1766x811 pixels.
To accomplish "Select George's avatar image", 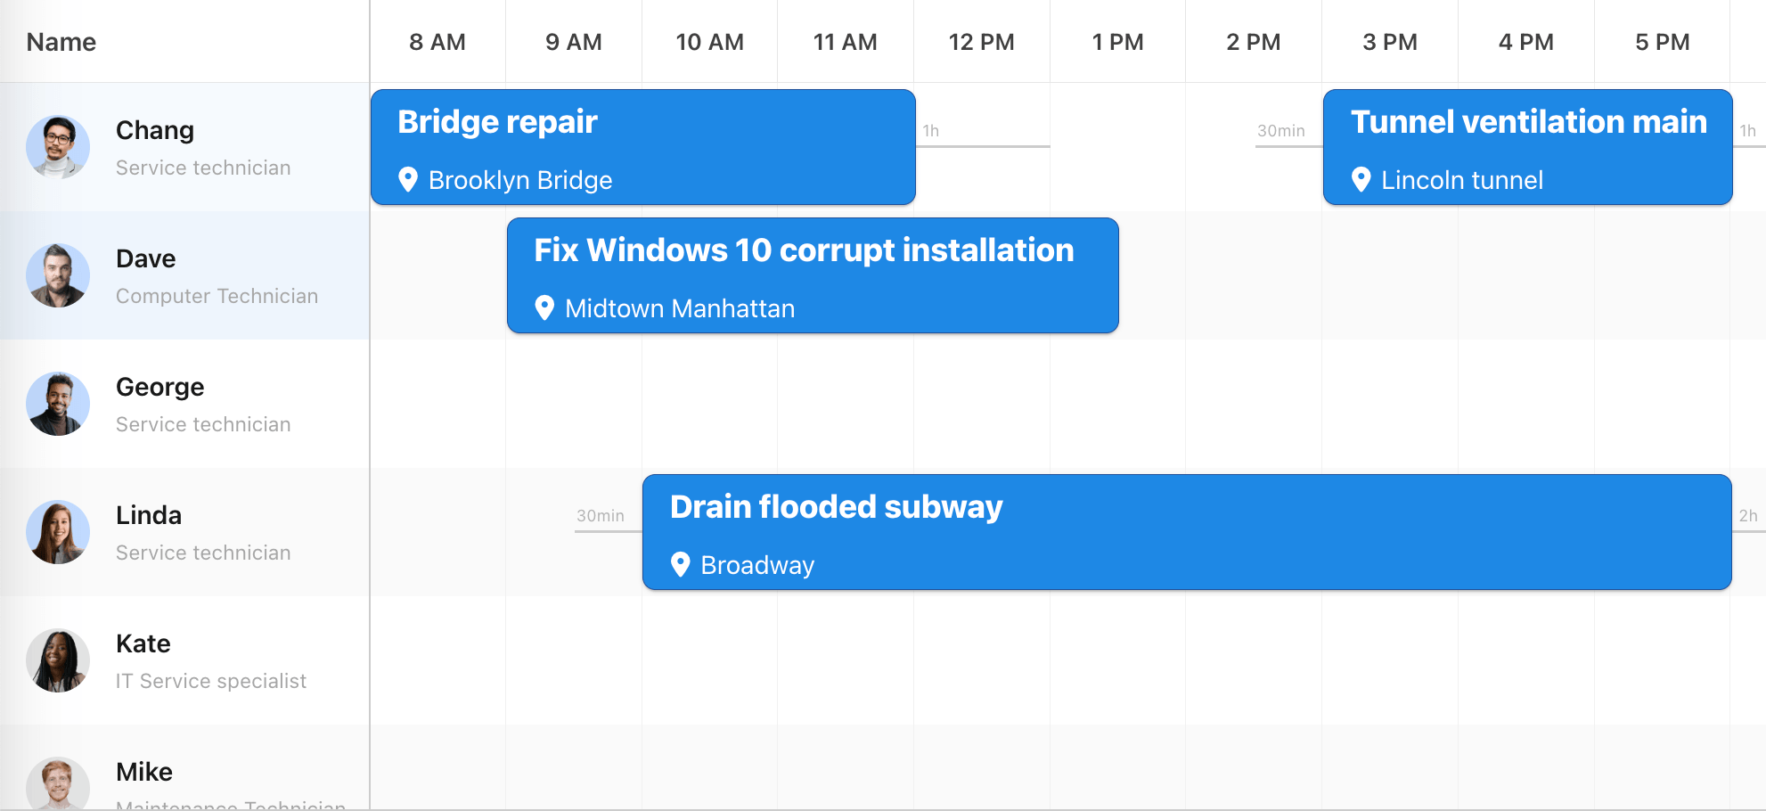I will 58,404.
